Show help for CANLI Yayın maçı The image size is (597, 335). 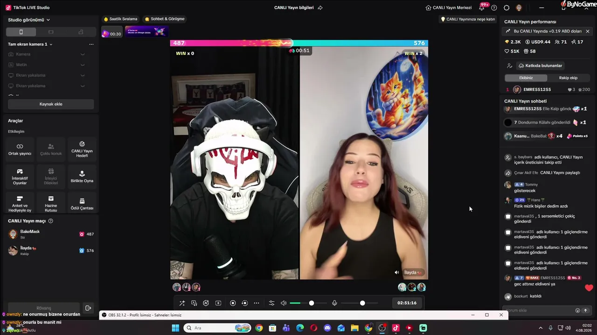pos(51,221)
